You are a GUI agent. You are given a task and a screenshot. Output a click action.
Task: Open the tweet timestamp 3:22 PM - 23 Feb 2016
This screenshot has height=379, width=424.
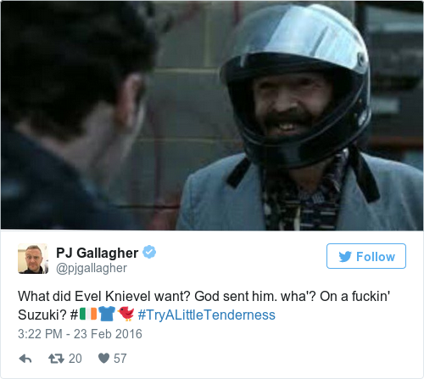pyautogui.click(x=80, y=334)
